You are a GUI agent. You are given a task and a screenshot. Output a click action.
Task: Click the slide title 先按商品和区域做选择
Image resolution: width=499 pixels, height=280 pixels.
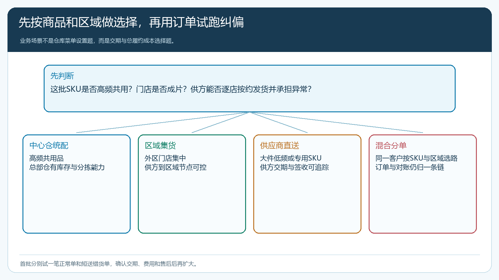pos(78,22)
